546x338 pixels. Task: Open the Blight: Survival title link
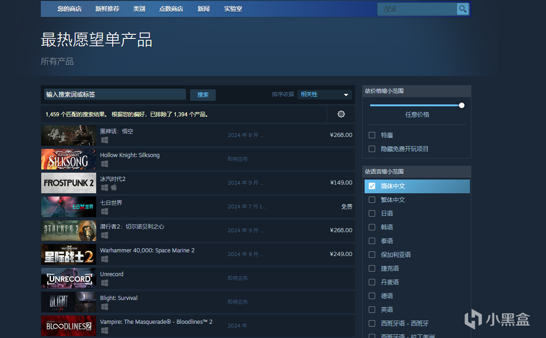[119, 298]
